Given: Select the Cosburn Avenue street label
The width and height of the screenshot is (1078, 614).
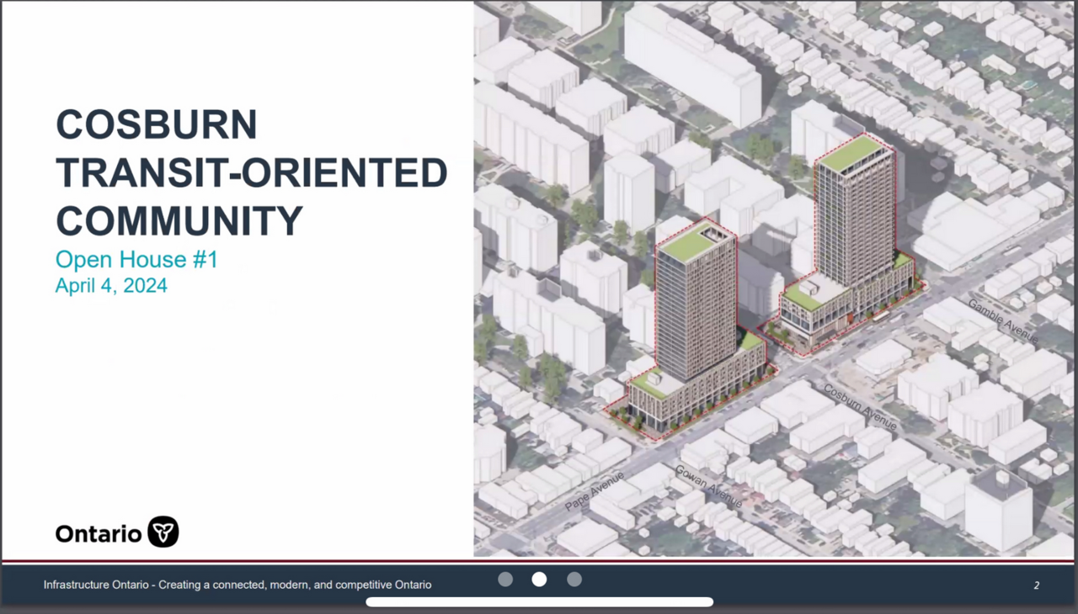Looking at the screenshot, I should point(860,407).
